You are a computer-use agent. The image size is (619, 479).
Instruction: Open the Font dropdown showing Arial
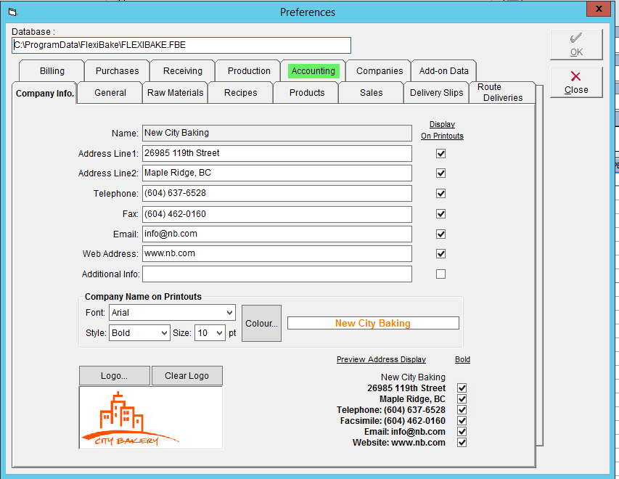[x=172, y=312]
